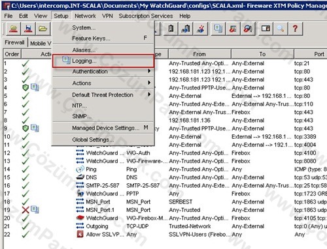Image resolution: width=327 pixels, height=249 pixels.
Task: Choose Aliases... from the Setup menu
Action: (x=103, y=50)
